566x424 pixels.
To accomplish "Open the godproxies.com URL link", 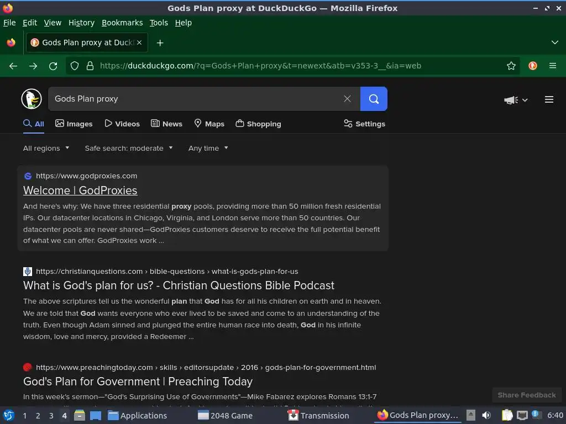I will click(86, 176).
